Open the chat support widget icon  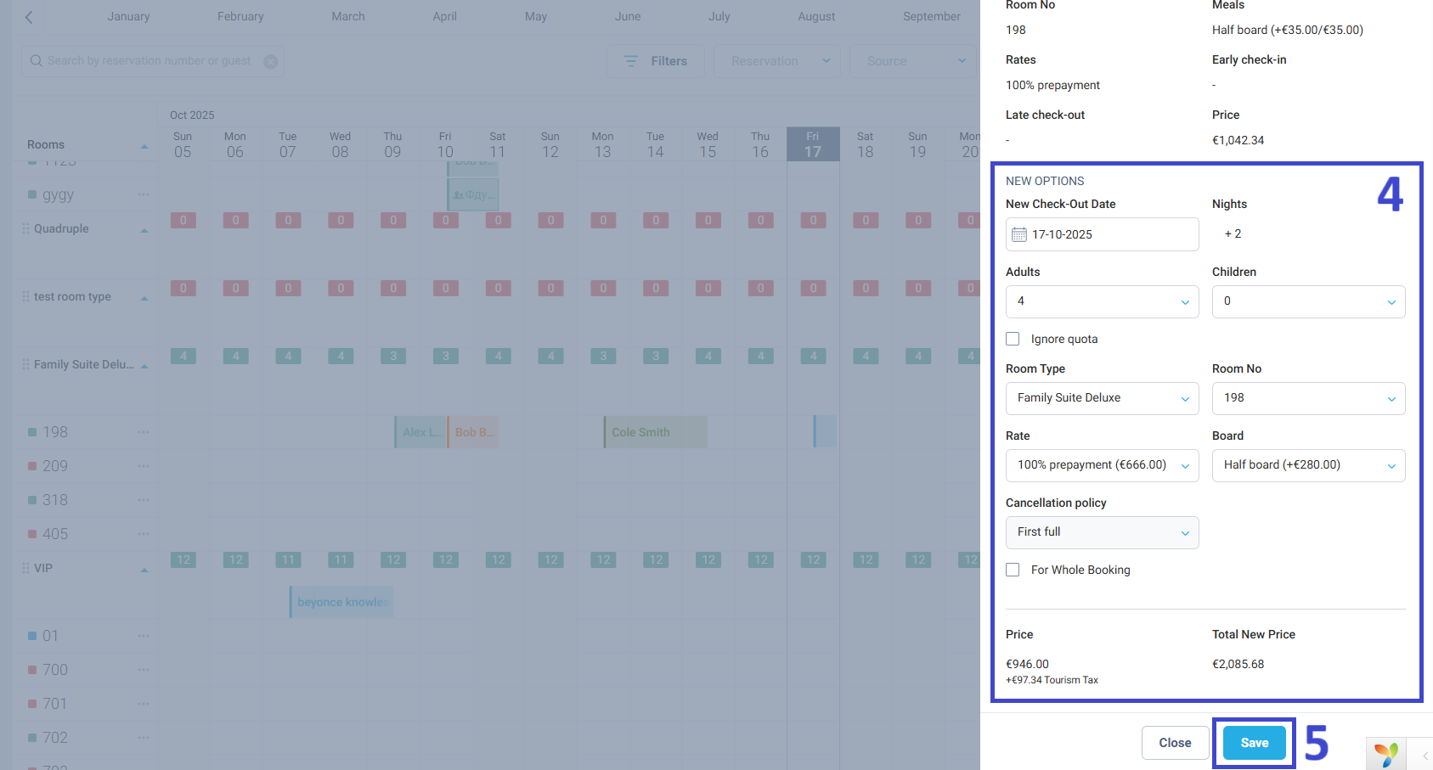coord(1386,754)
